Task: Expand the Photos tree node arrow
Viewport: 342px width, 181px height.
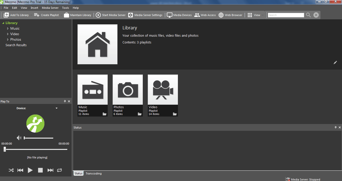Action: click(x=8, y=40)
